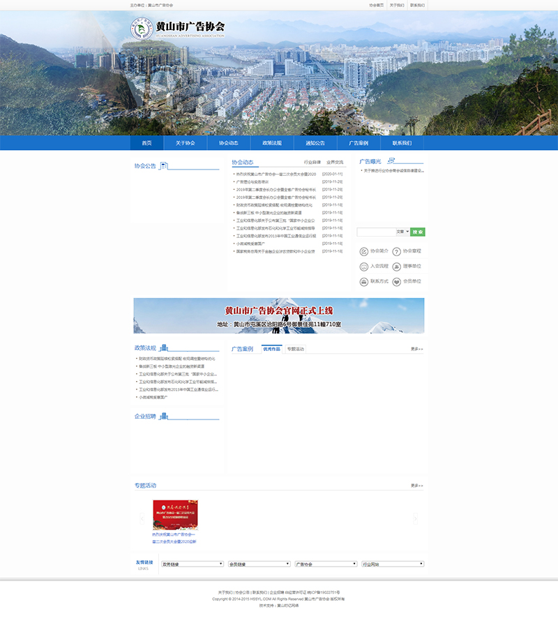Click 更多>> link beside 广告案例

coord(416,349)
